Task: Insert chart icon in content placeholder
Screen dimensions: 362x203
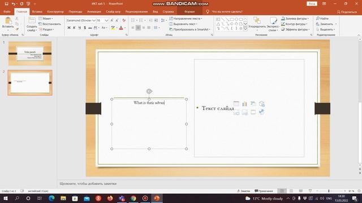Action: (245, 104)
